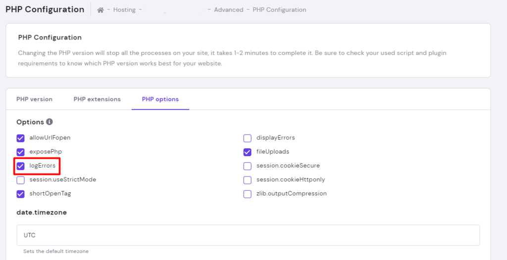
Task: Switch to the PHP version tab
Action: 34,99
